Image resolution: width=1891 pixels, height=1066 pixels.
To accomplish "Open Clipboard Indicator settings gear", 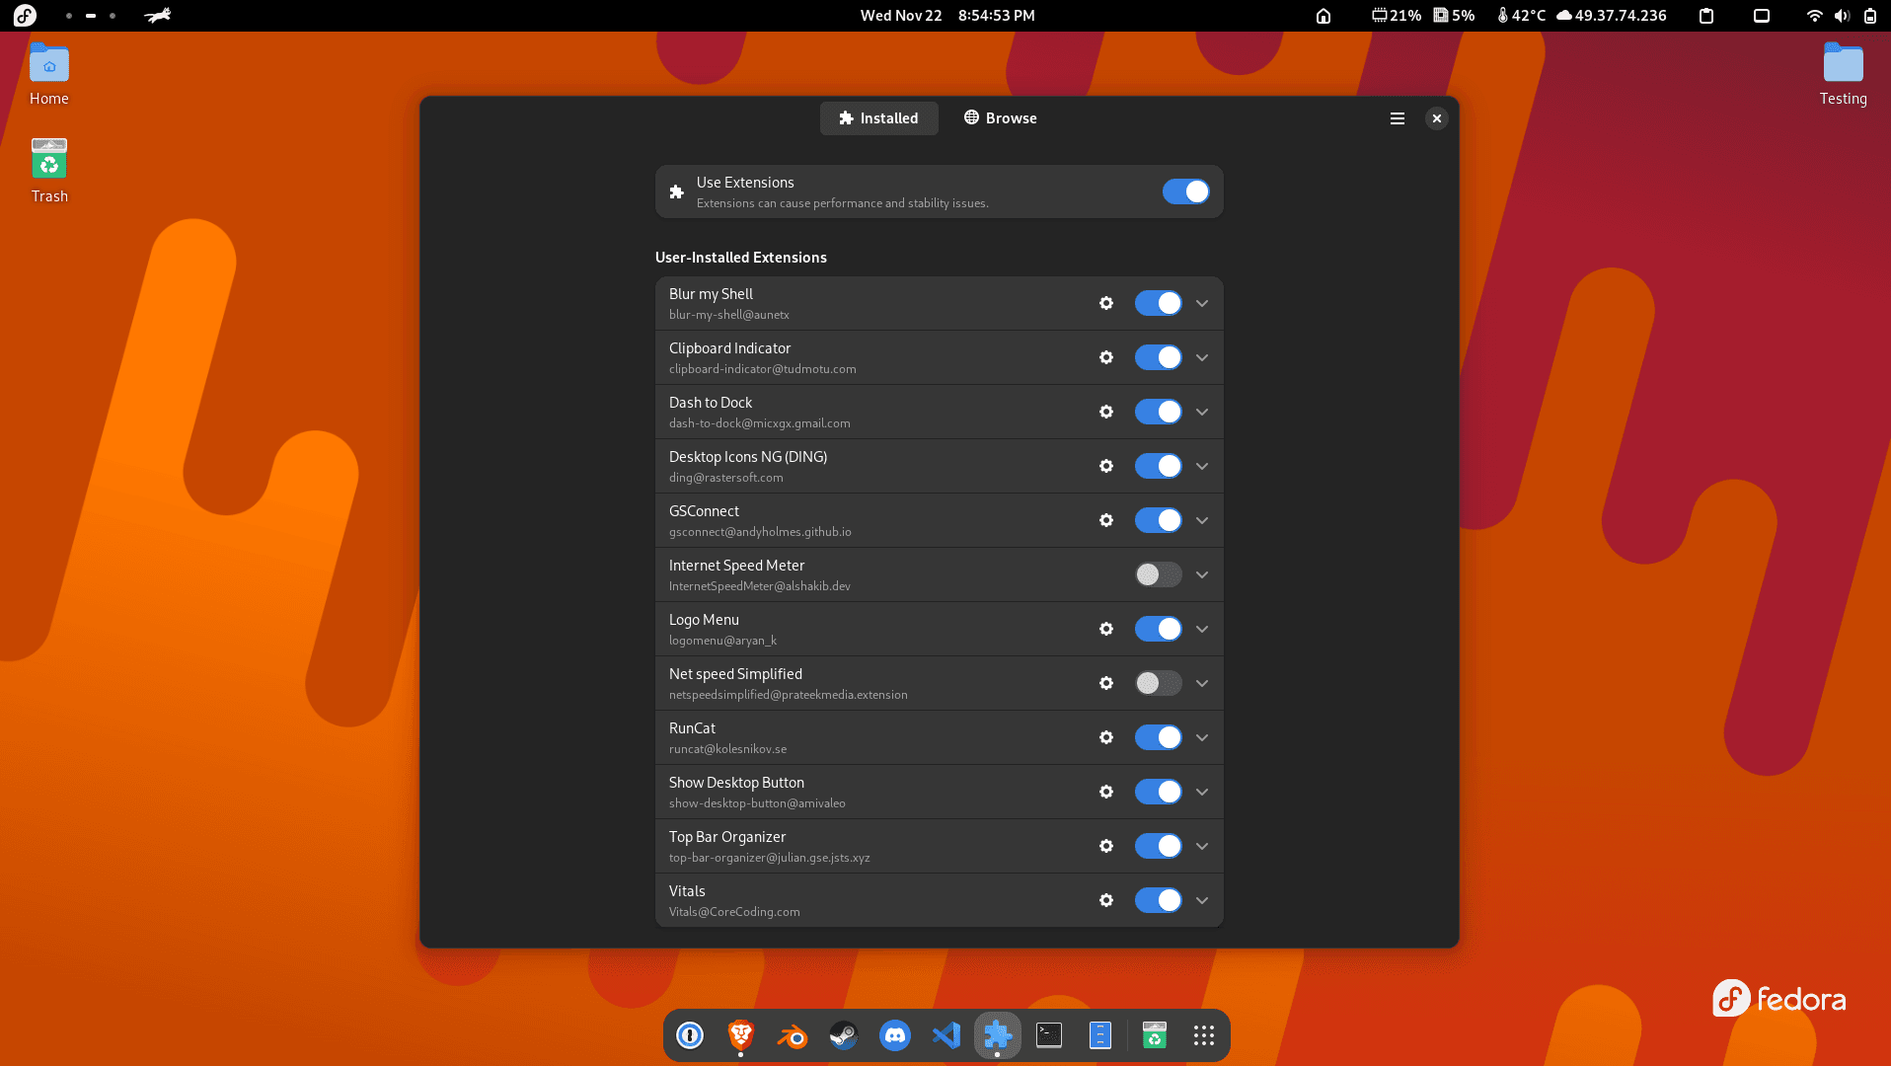I will pos(1106,357).
